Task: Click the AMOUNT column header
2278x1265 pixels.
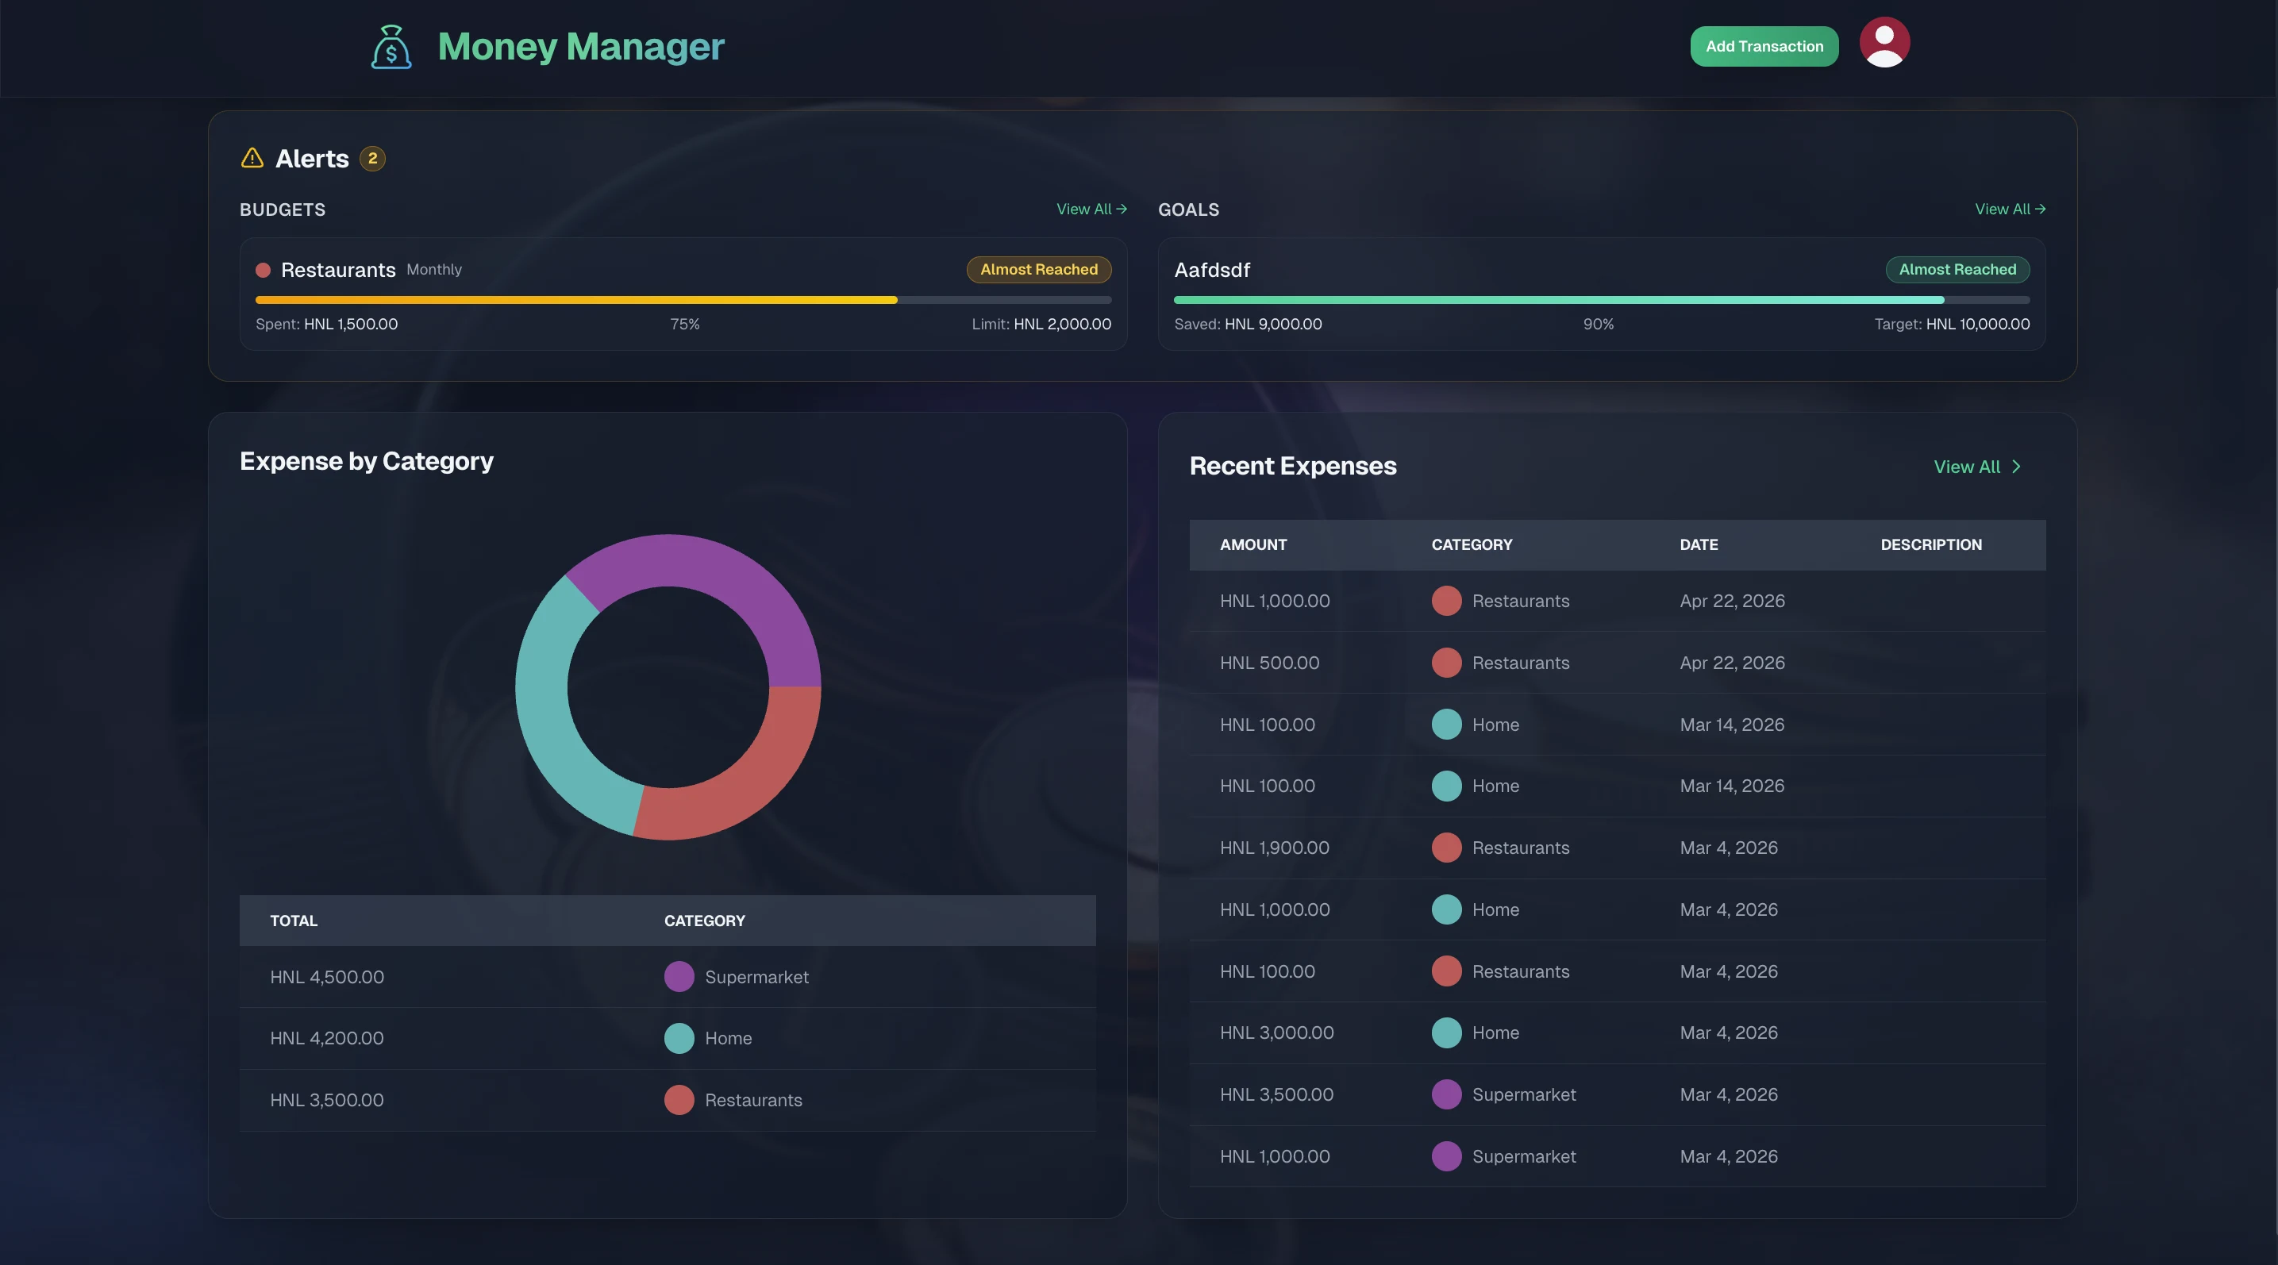Action: (1253, 544)
